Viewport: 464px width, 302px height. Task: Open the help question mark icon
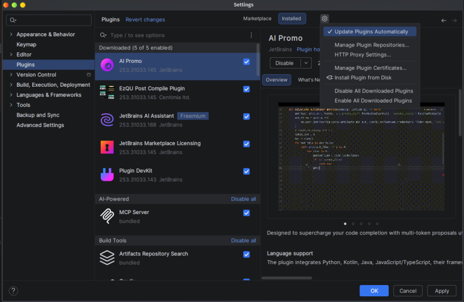[14, 291]
